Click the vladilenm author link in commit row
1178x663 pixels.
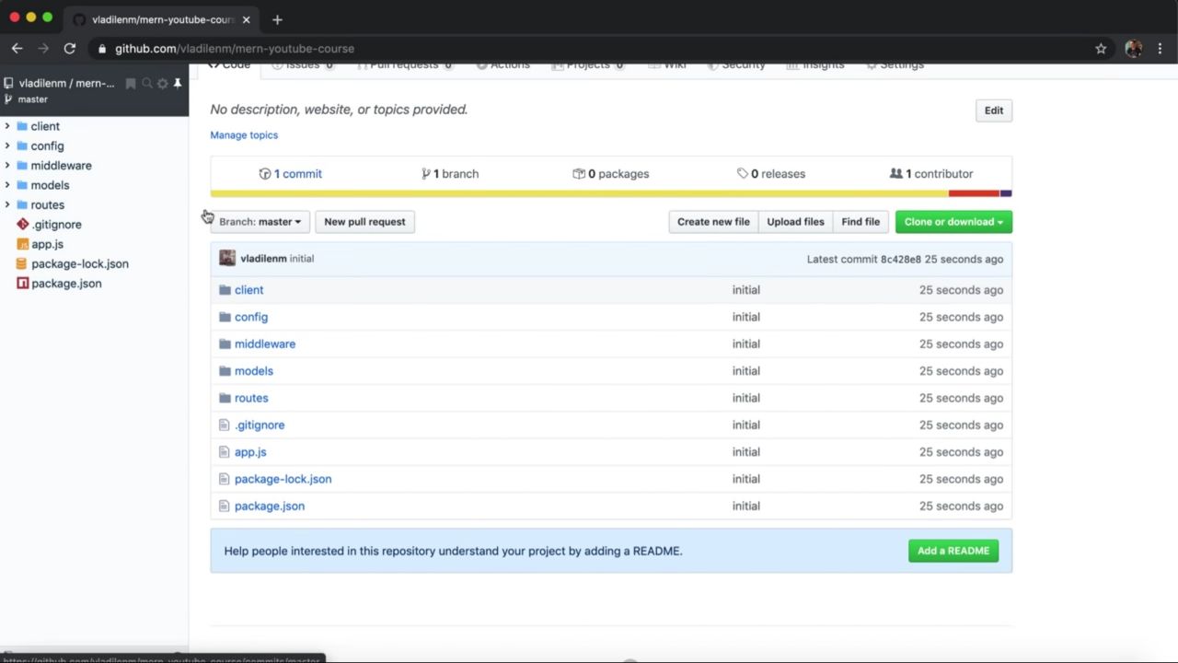coord(263,259)
